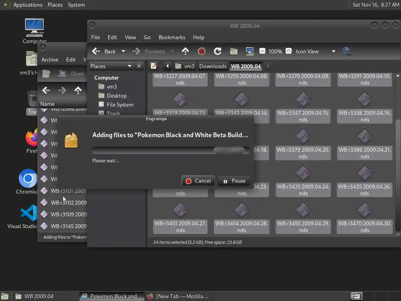Viewport: 401px width, 301px height.
Task: Open Edit menu in Engrampa window
Action: pyautogui.click(x=71, y=60)
